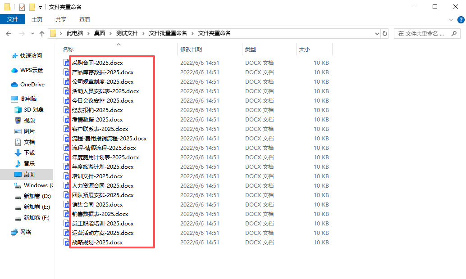Select 网络 in the navigation pane
Screen dimensions: 466x279
[26, 232]
